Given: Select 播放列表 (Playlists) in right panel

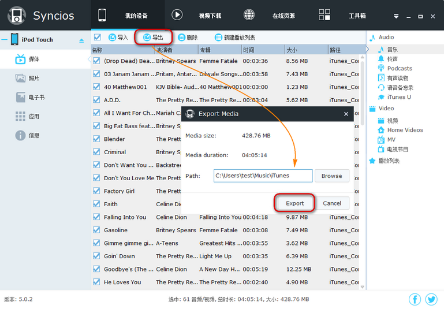Looking at the screenshot, I should coord(385,161).
